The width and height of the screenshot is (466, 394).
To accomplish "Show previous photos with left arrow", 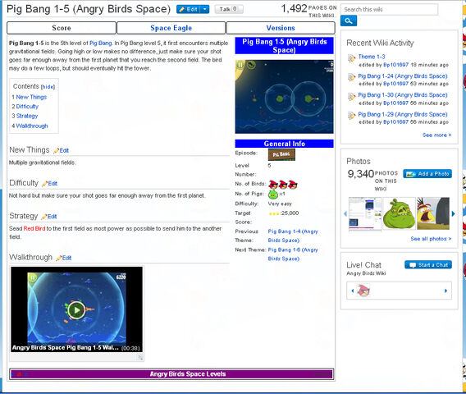I will (345, 213).
